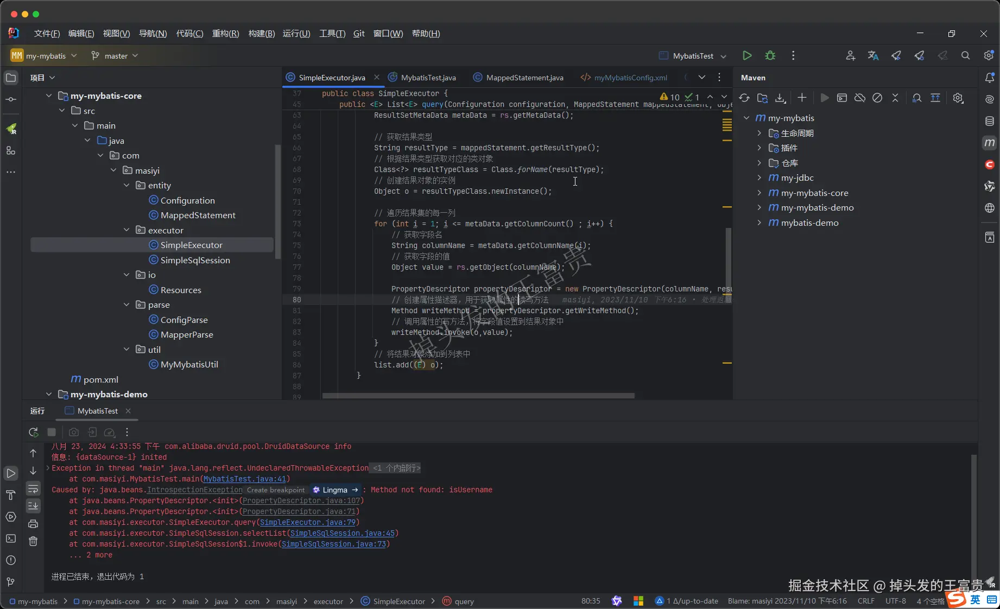Start debugging with the bug icon
Image resolution: width=1000 pixels, height=609 pixels.
point(770,55)
